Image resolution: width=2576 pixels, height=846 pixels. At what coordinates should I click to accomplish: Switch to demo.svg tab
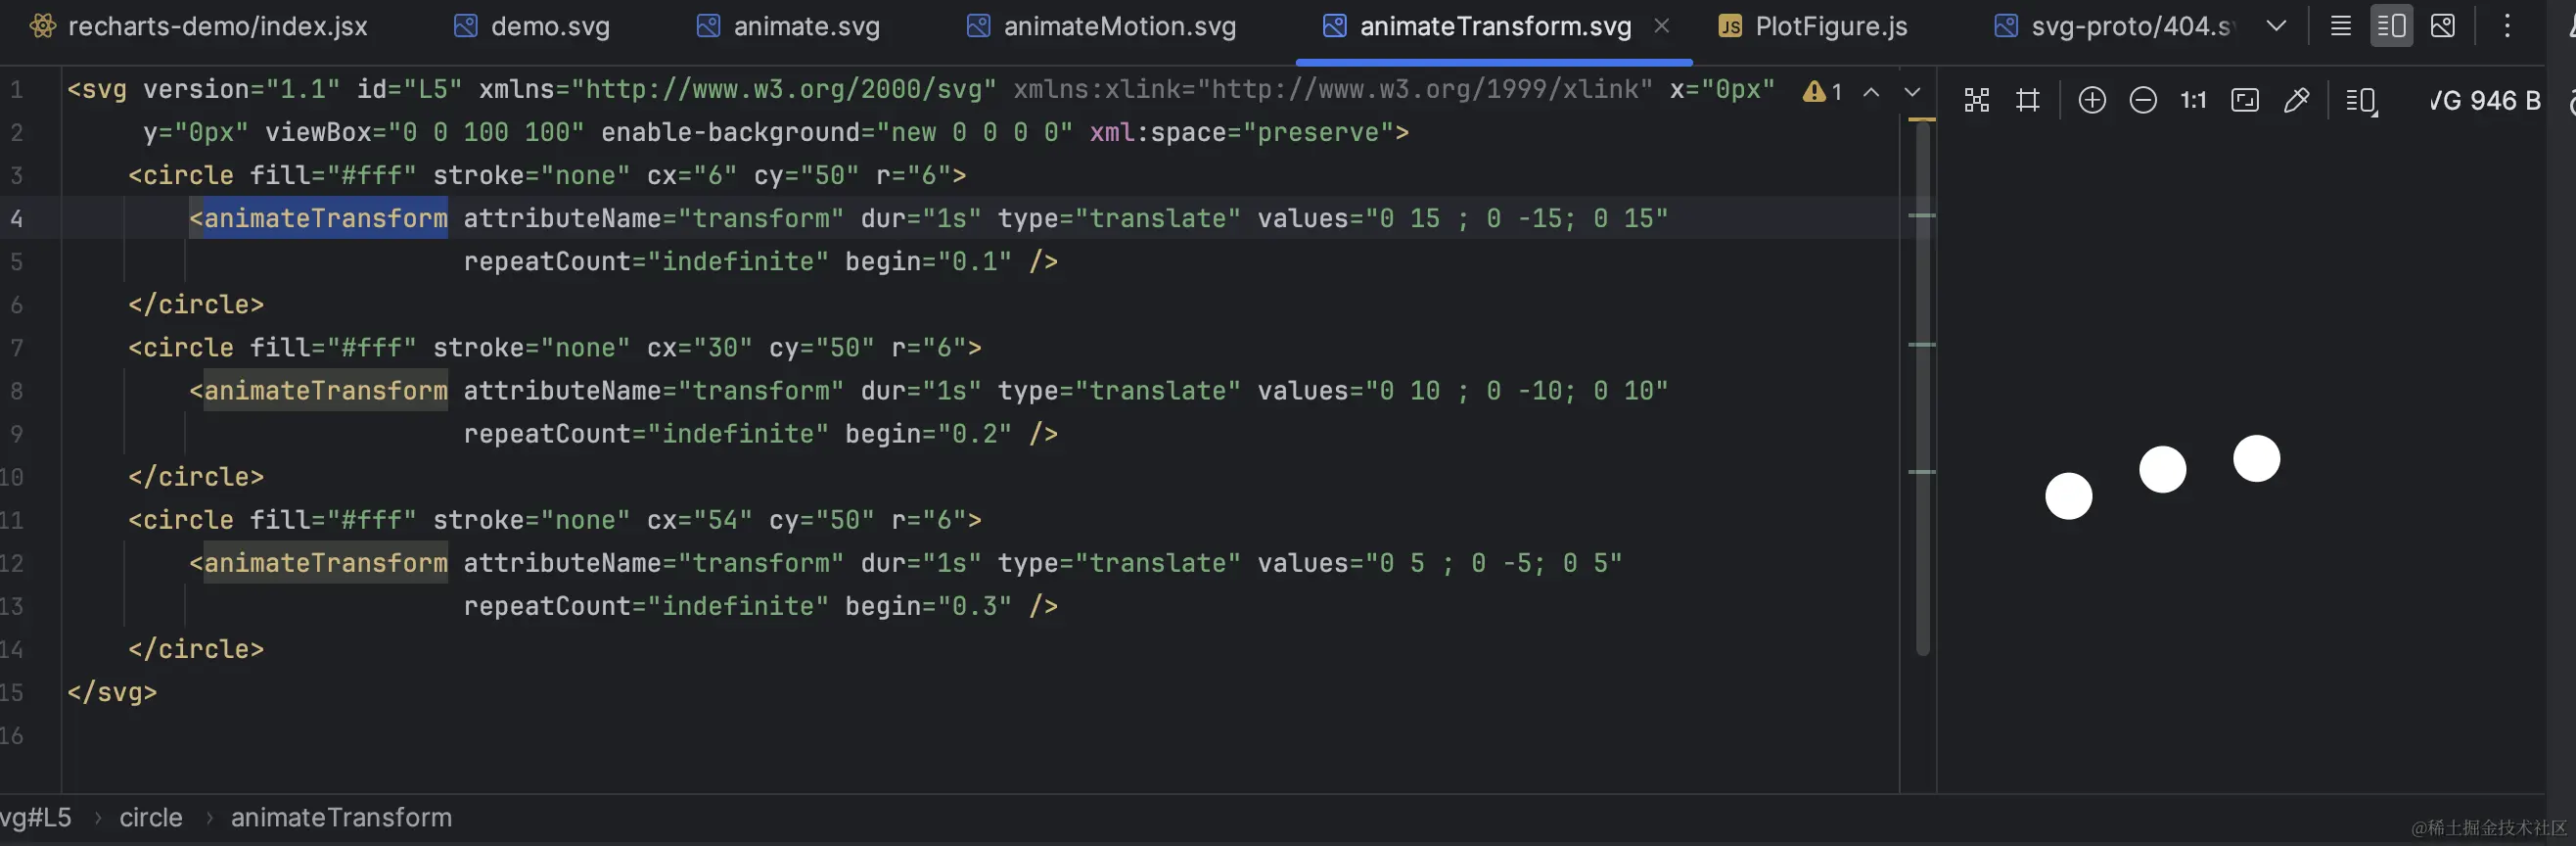(531, 27)
